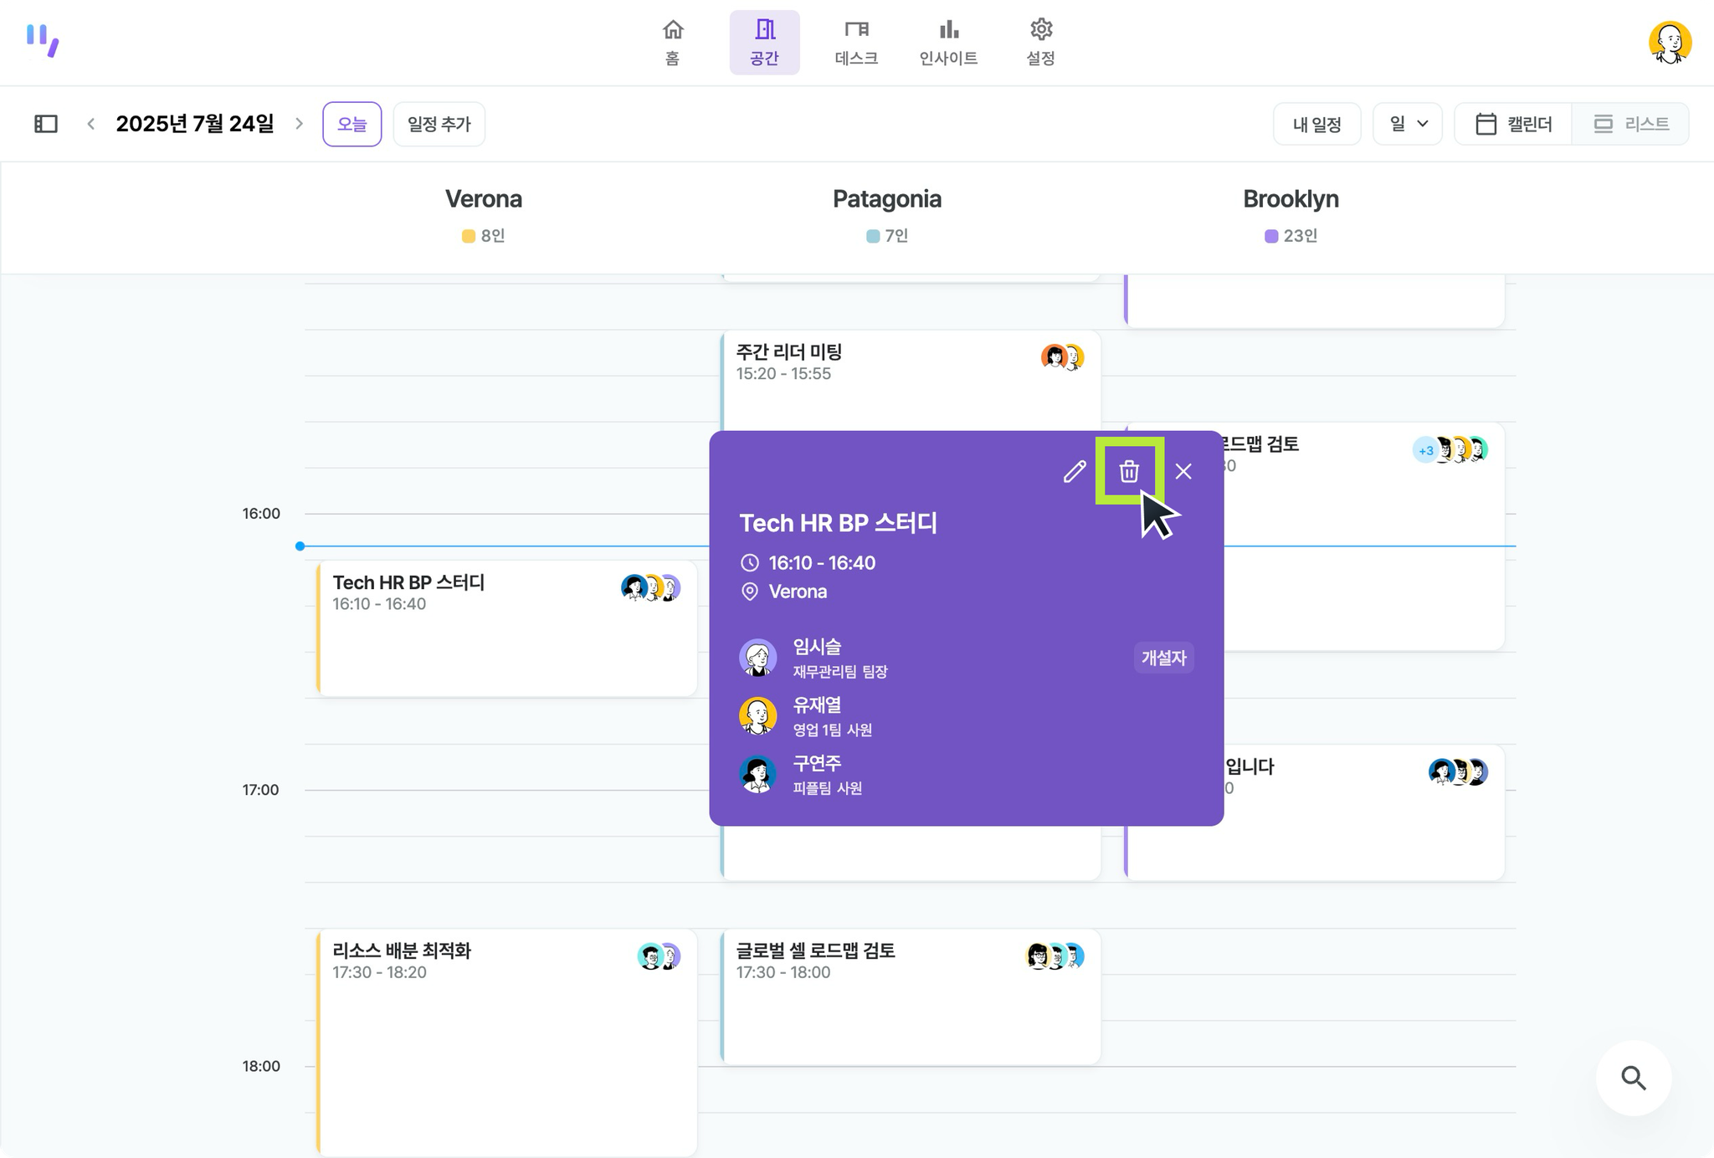Open the 리소스 배분 최적화 event card
The height and width of the screenshot is (1158, 1714).
507,1043
